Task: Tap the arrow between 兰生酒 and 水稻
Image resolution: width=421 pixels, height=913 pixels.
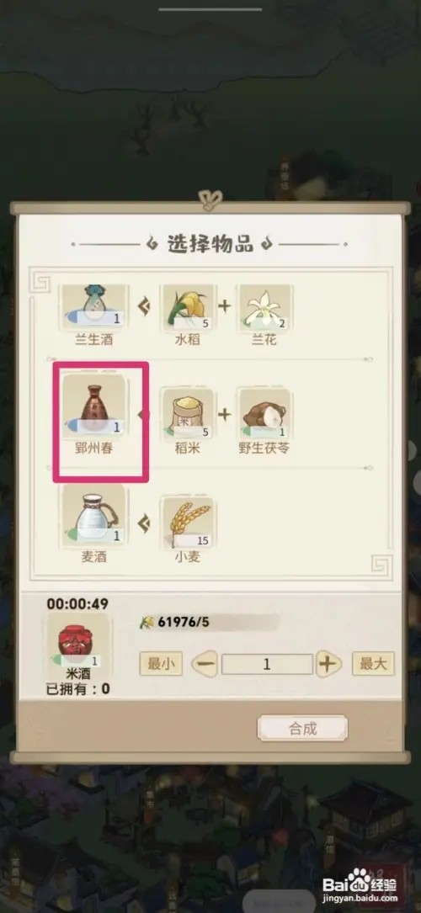Action: [x=144, y=307]
